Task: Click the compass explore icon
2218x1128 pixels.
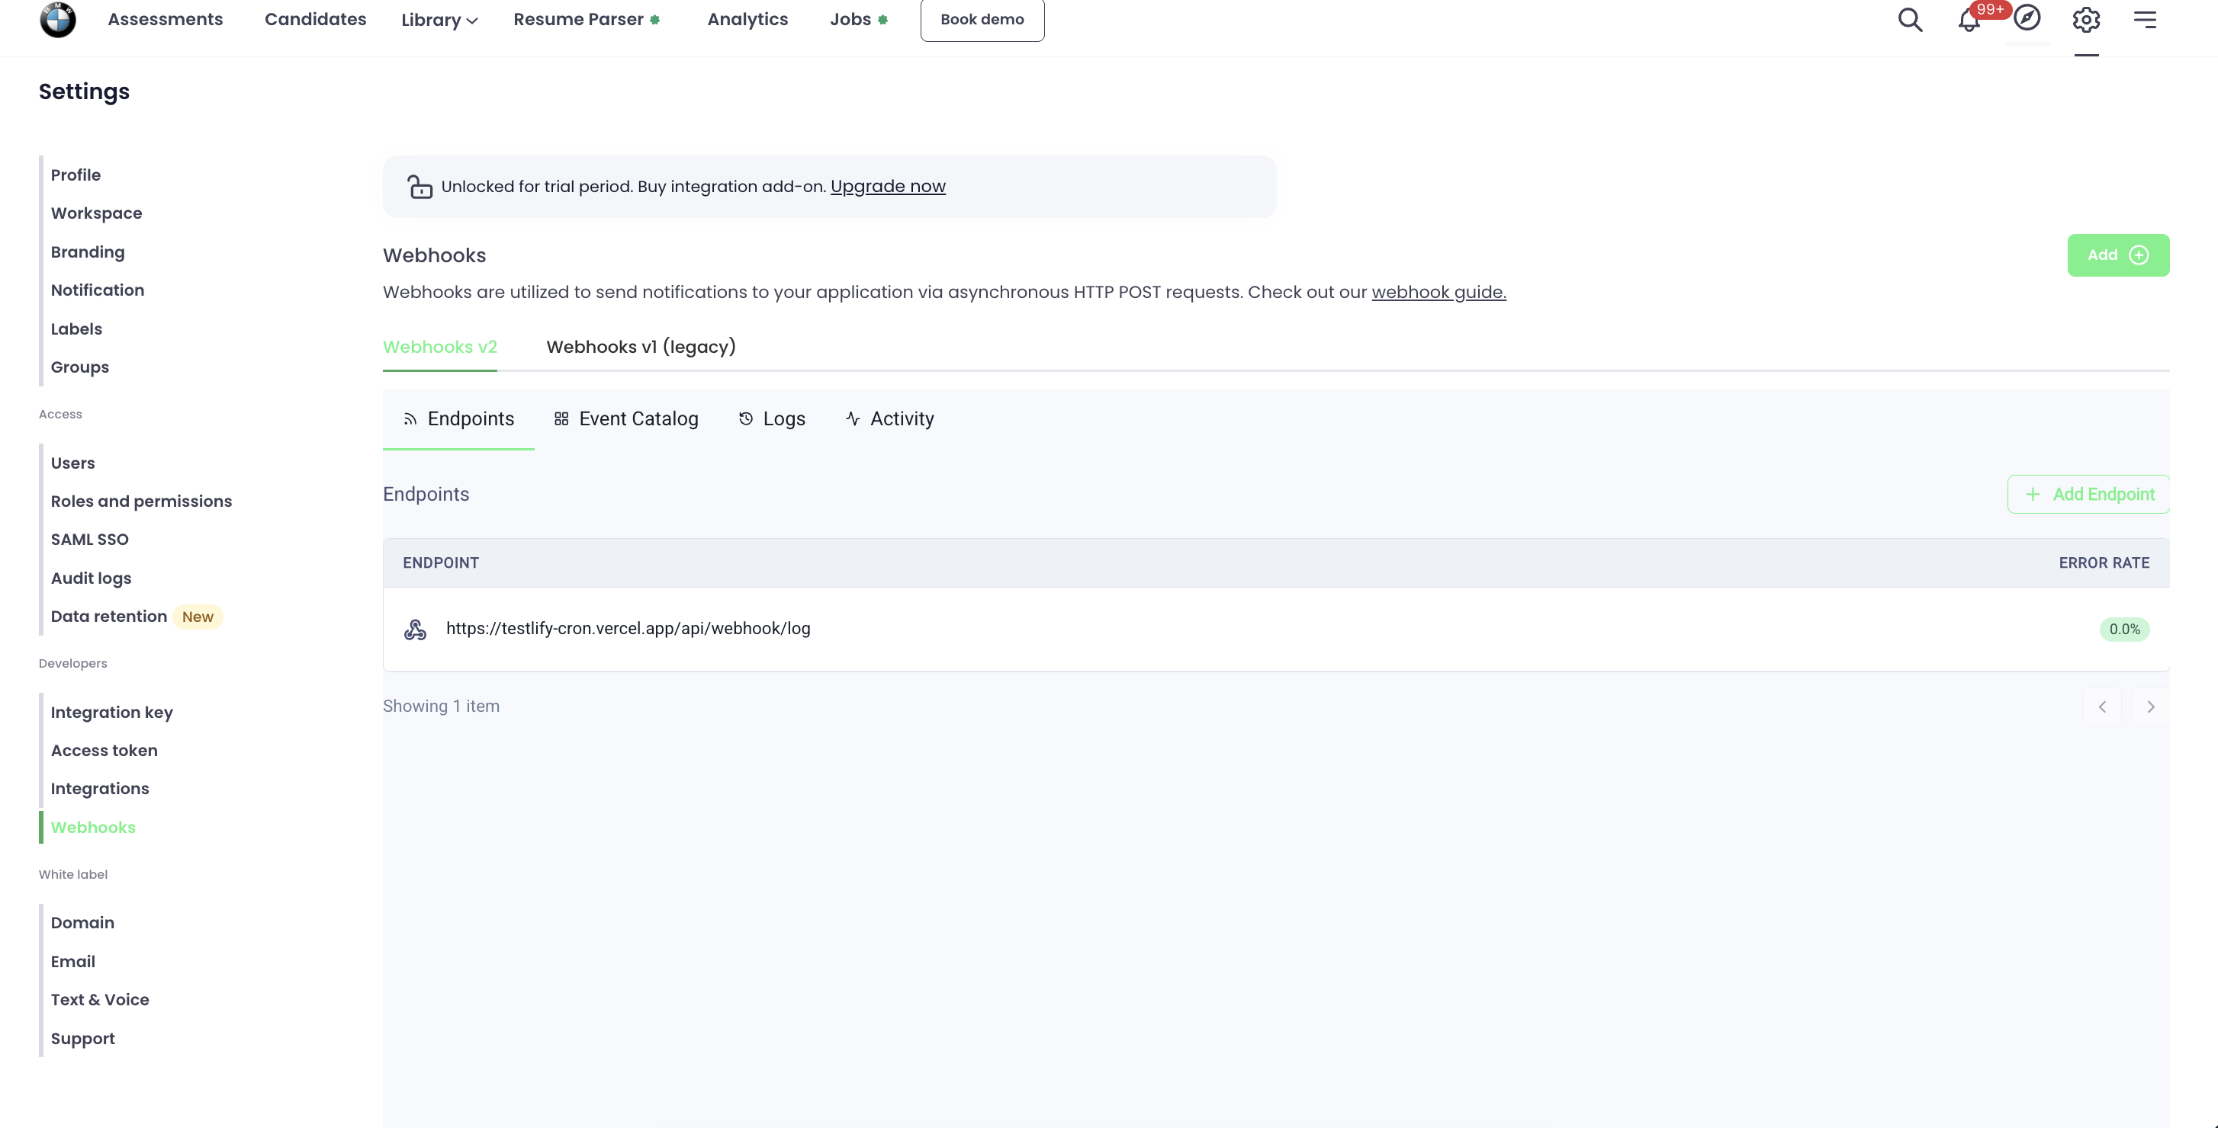Action: pos(2027,18)
